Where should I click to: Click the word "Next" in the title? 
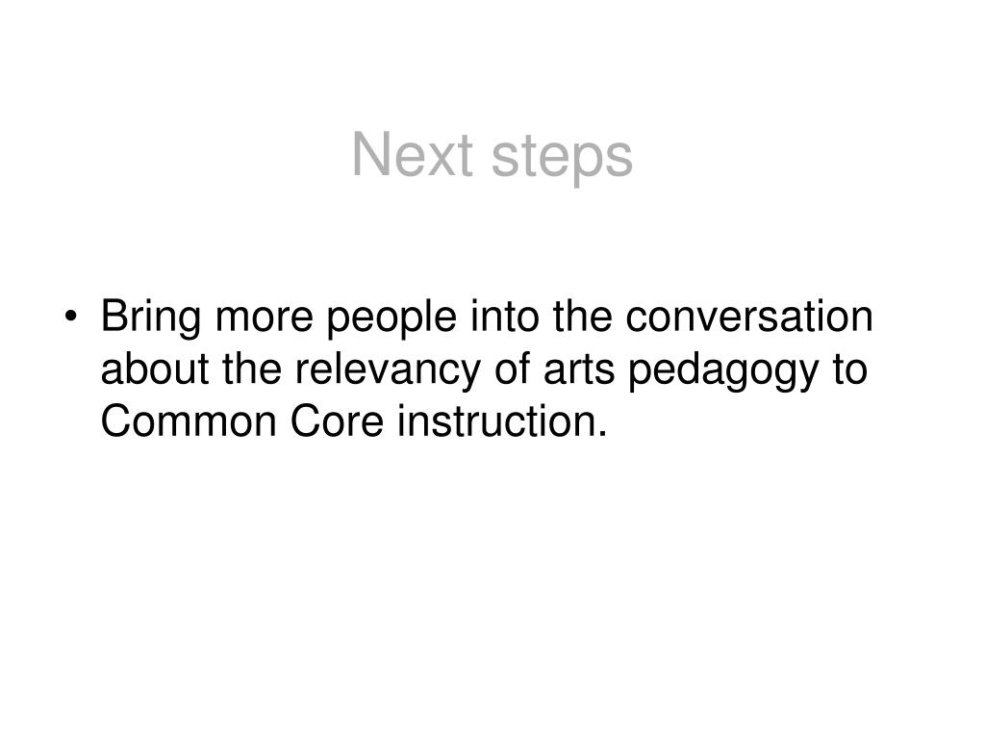412,155
